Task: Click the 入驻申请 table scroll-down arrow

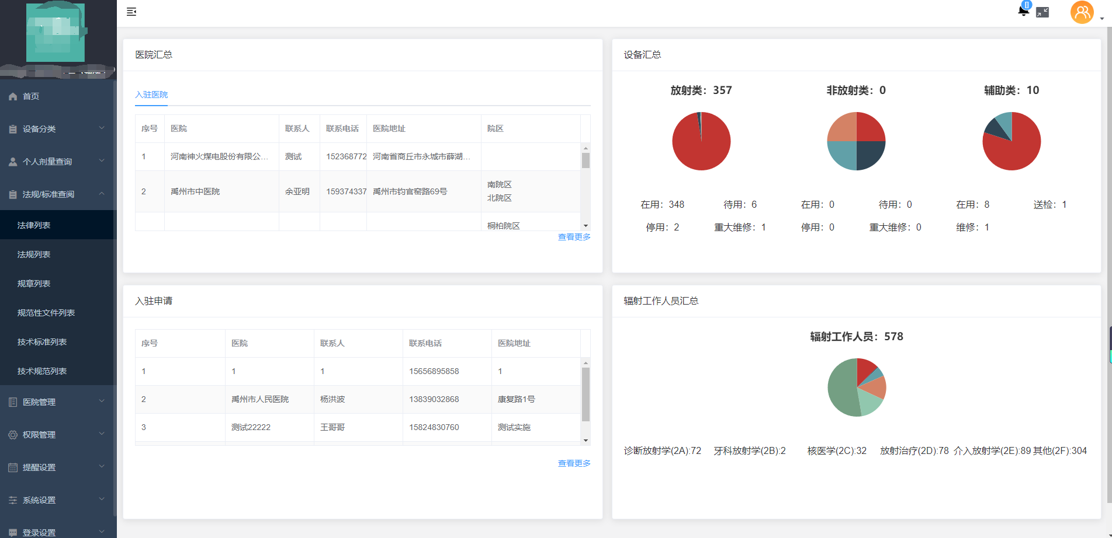Action: point(586,441)
